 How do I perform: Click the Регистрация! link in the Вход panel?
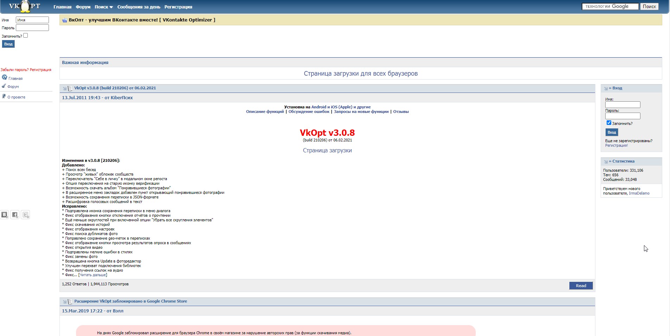(x=617, y=145)
